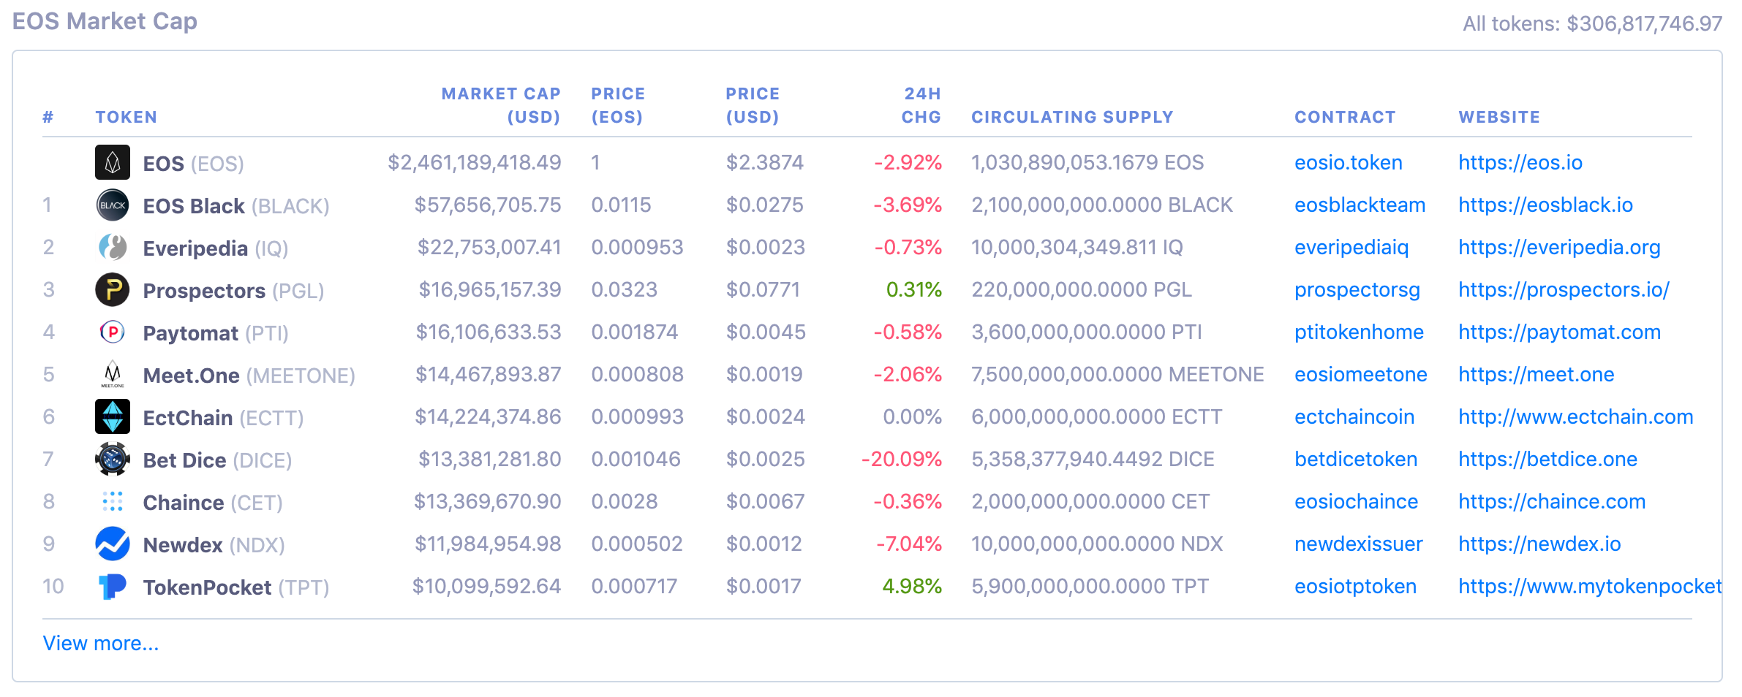Click the Chaince token logo
Image resolution: width=1742 pixels, height=697 pixels.
pyautogui.click(x=113, y=501)
